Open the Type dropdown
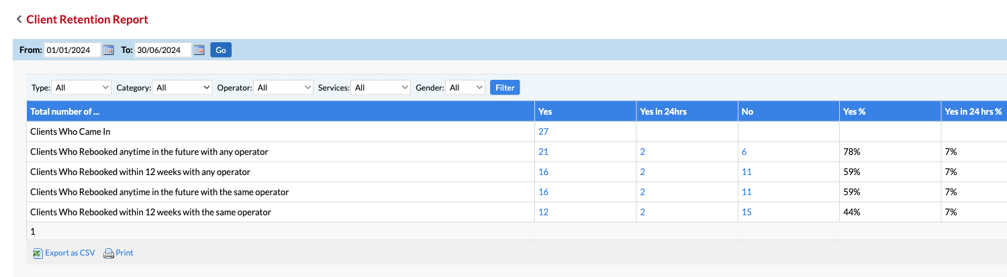This screenshot has height=277, width=1007. 82,87
